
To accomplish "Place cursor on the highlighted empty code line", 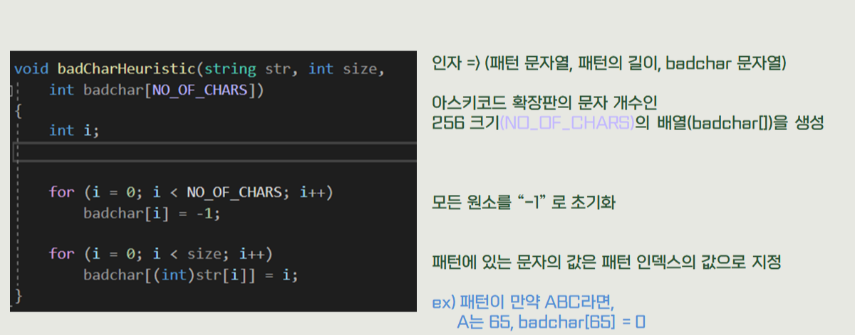I will coord(214,151).
